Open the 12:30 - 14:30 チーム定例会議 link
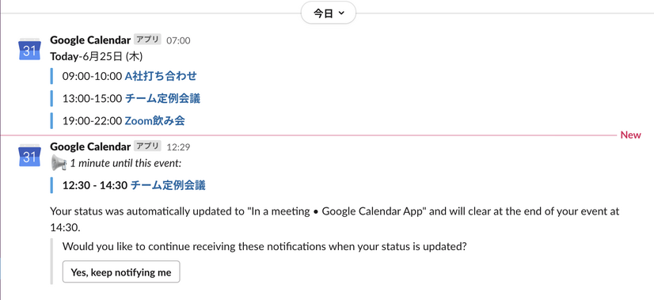The image size is (654, 300). tap(168, 185)
